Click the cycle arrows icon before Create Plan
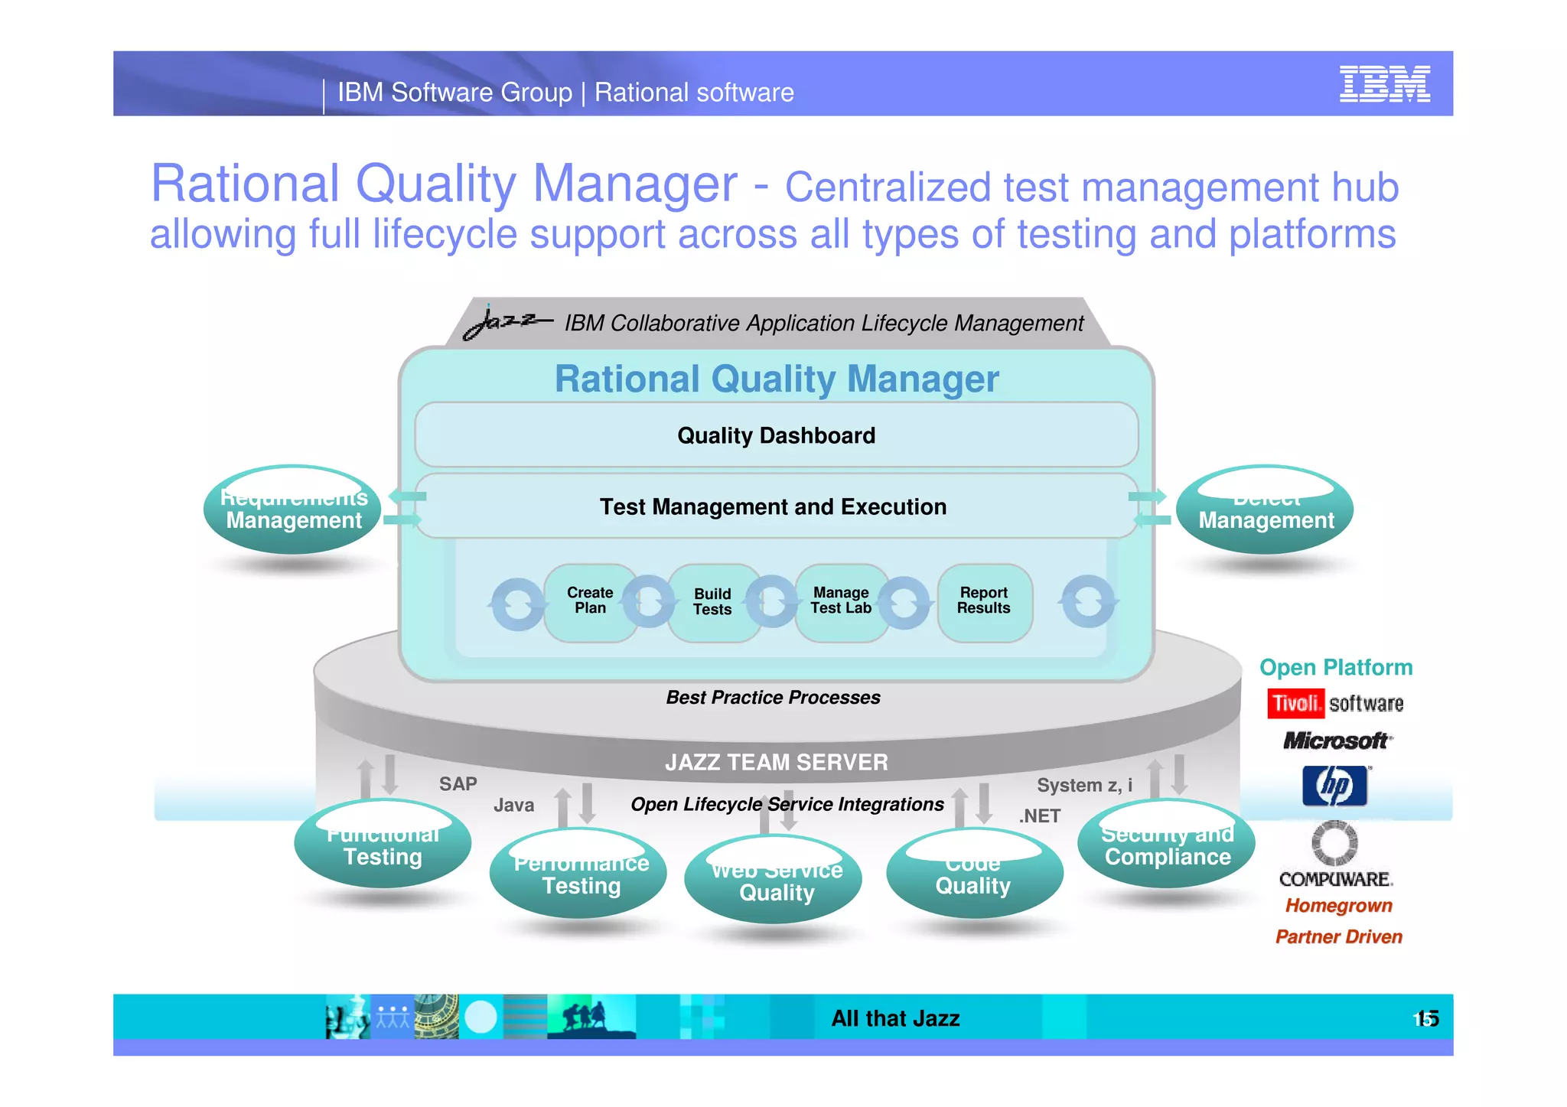Image resolution: width=1567 pixels, height=1107 pixels. click(518, 604)
